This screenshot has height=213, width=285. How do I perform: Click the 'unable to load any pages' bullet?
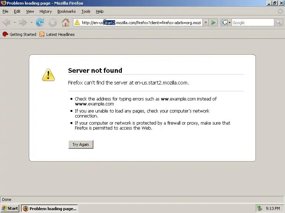[x=142, y=113]
